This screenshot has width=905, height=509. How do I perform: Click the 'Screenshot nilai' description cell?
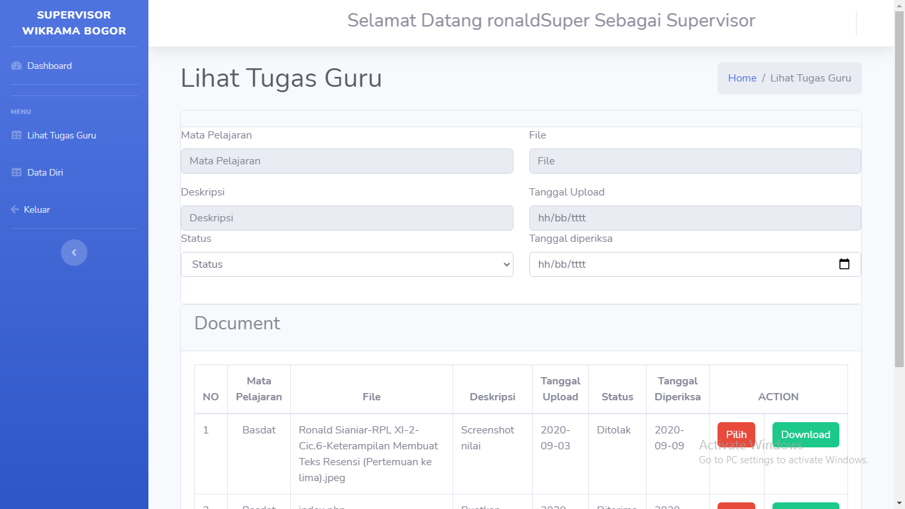pyautogui.click(x=492, y=454)
